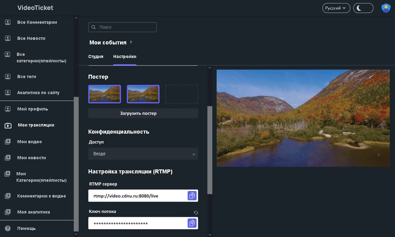Expand the Мои события chevron
The image size is (395, 237).
(x=131, y=42)
